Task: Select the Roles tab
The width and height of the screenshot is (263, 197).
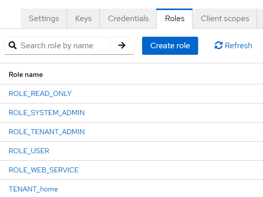Action: point(175,19)
